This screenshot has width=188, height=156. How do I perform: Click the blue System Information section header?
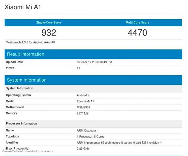93,80
